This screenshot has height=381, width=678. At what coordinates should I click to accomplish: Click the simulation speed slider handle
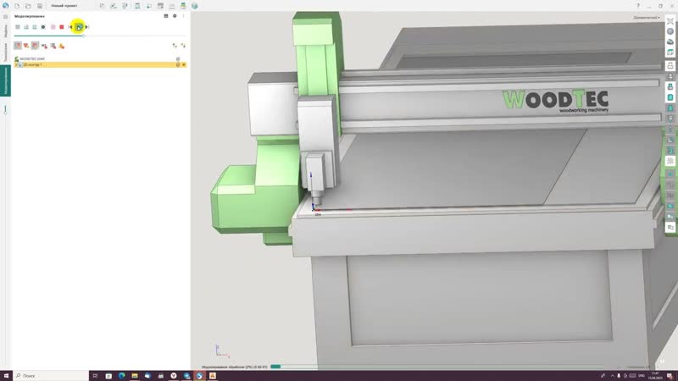point(83,36)
